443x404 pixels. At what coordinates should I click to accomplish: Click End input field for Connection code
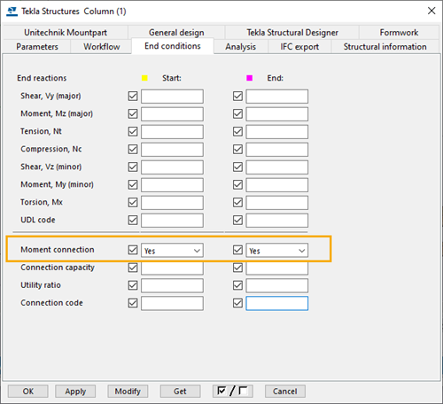pyautogui.click(x=277, y=303)
